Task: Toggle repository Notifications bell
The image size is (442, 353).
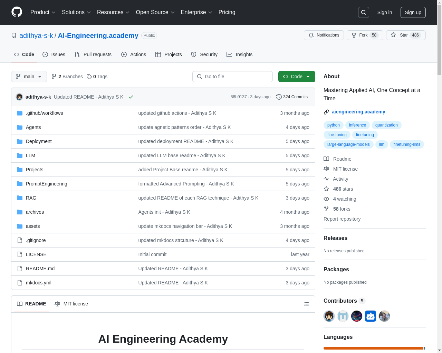Action: click(x=324, y=35)
